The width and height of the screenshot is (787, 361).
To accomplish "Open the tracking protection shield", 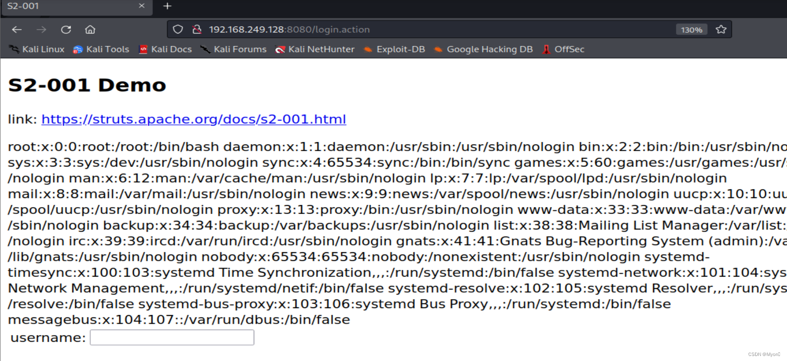I will point(178,30).
